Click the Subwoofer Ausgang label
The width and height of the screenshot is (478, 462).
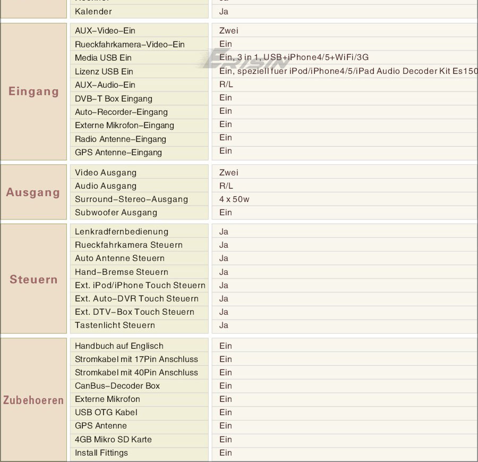(116, 212)
